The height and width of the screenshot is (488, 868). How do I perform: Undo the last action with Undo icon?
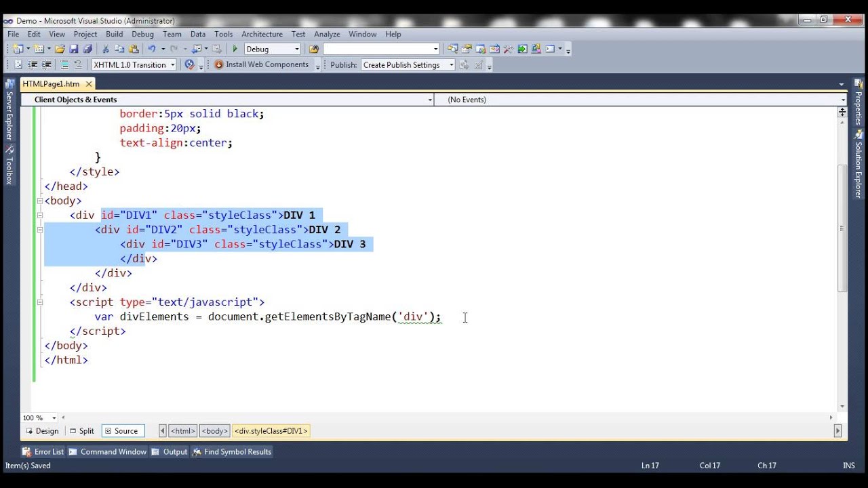pyautogui.click(x=152, y=49)
